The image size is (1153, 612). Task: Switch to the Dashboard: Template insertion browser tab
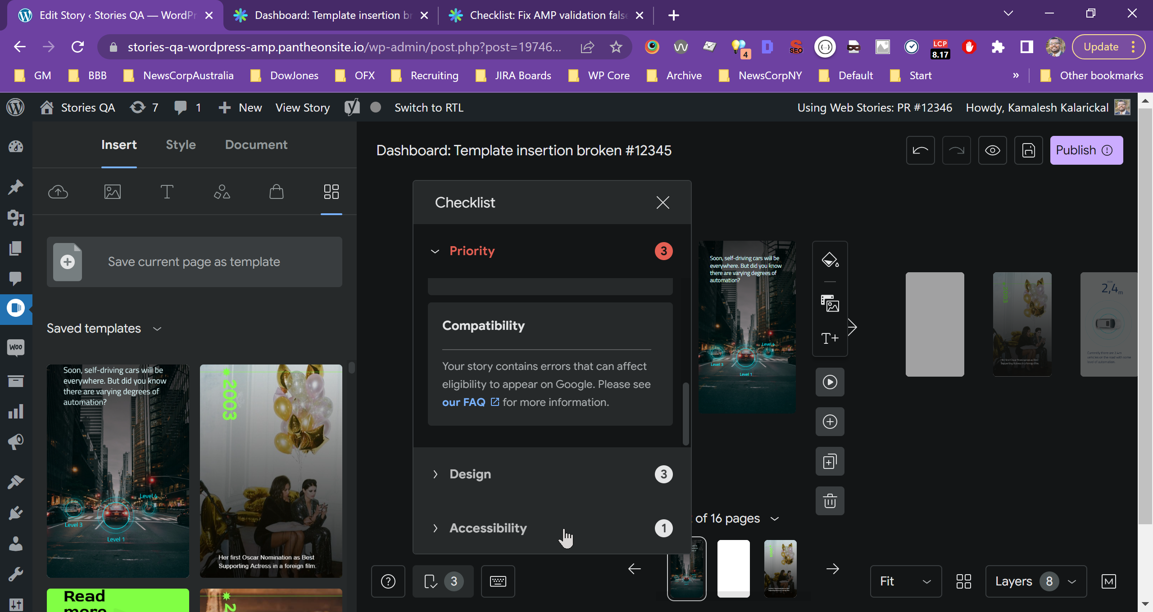click(330, 15)
